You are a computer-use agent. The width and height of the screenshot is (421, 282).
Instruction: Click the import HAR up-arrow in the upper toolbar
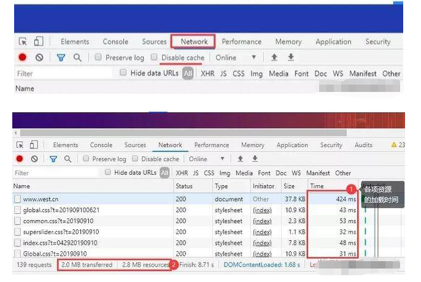[274, 58]
